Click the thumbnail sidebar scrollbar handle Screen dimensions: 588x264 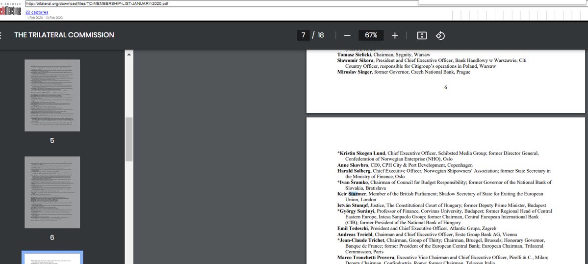(x=129, y=139)
